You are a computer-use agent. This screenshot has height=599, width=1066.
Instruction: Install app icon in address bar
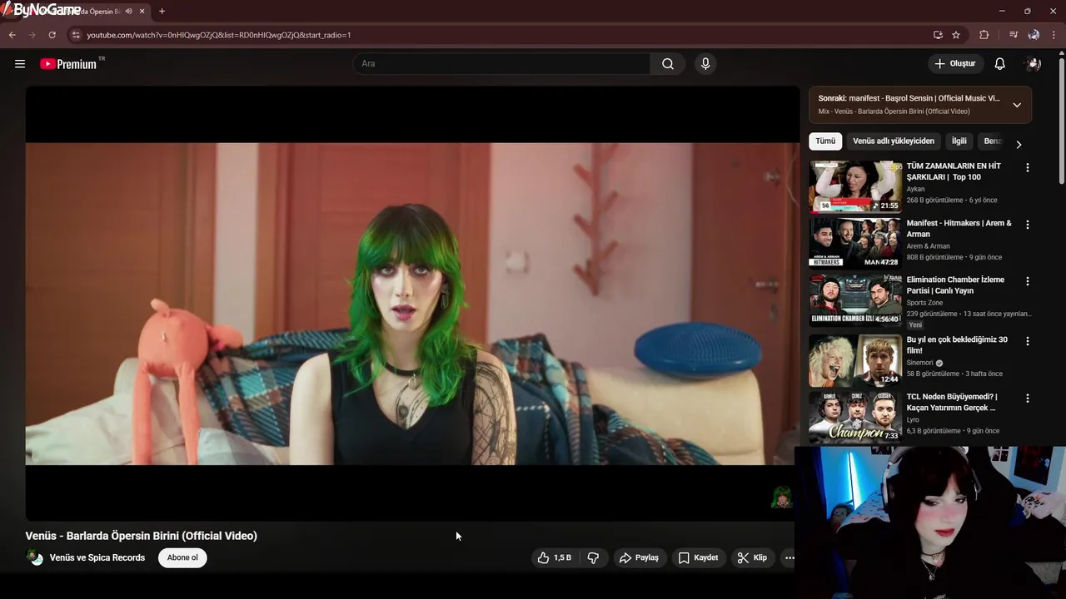point(938,35)
